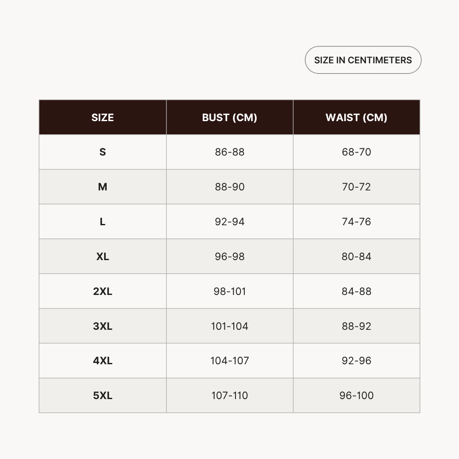Select bust measurement 92-94
Image resolution: width=459 pixels, height=459 pixels.
229,222
